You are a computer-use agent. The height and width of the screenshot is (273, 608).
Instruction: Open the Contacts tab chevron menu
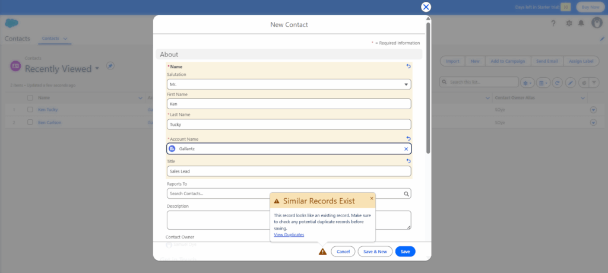tap(65, 39)
